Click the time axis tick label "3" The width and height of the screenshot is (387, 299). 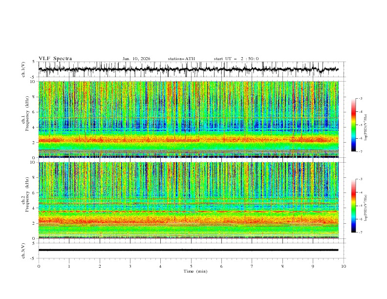pos(130,266)
